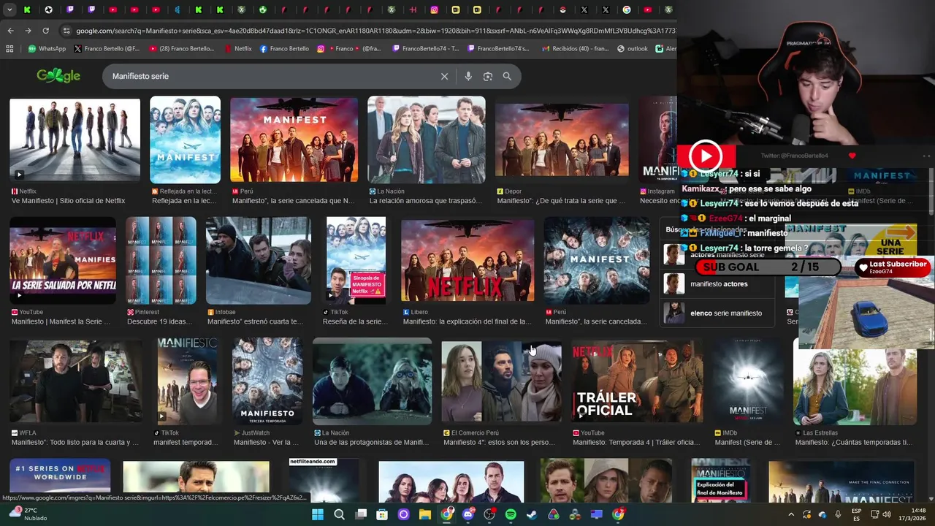Open WFLA 'Todo listo para la cuarta' image

(76, 381)
